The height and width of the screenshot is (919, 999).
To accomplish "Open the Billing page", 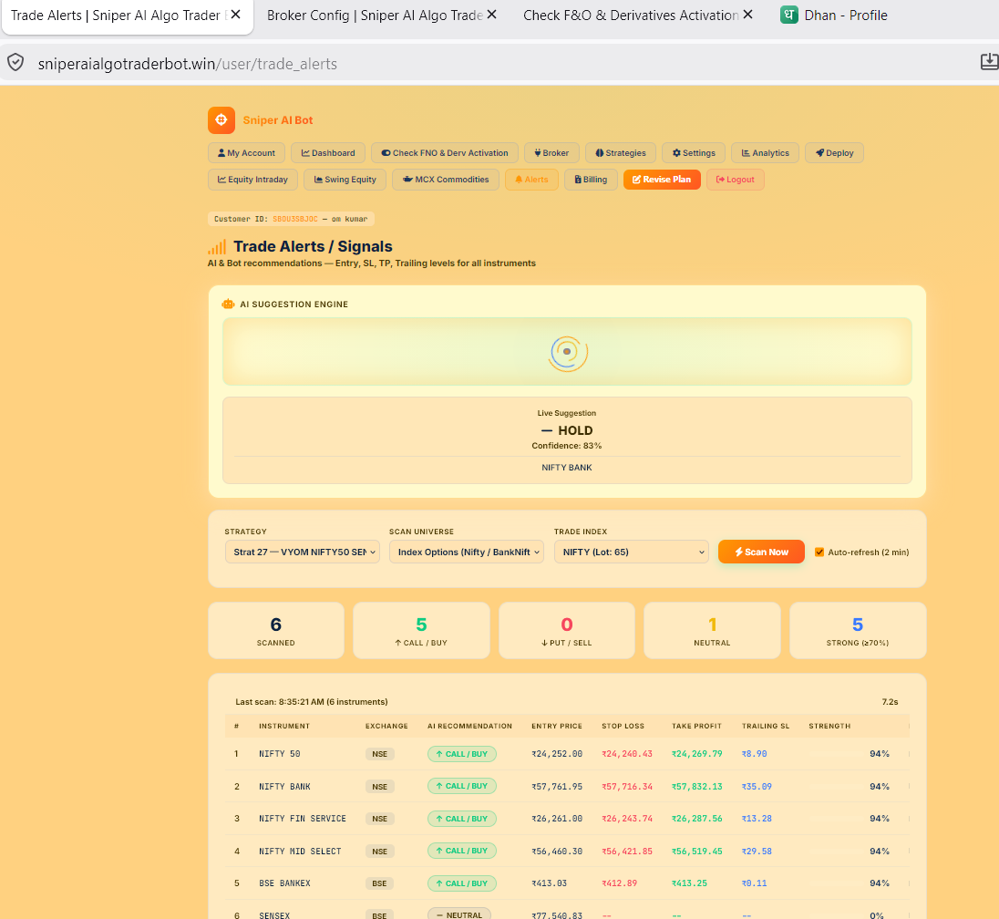I will tap(591, 180).
